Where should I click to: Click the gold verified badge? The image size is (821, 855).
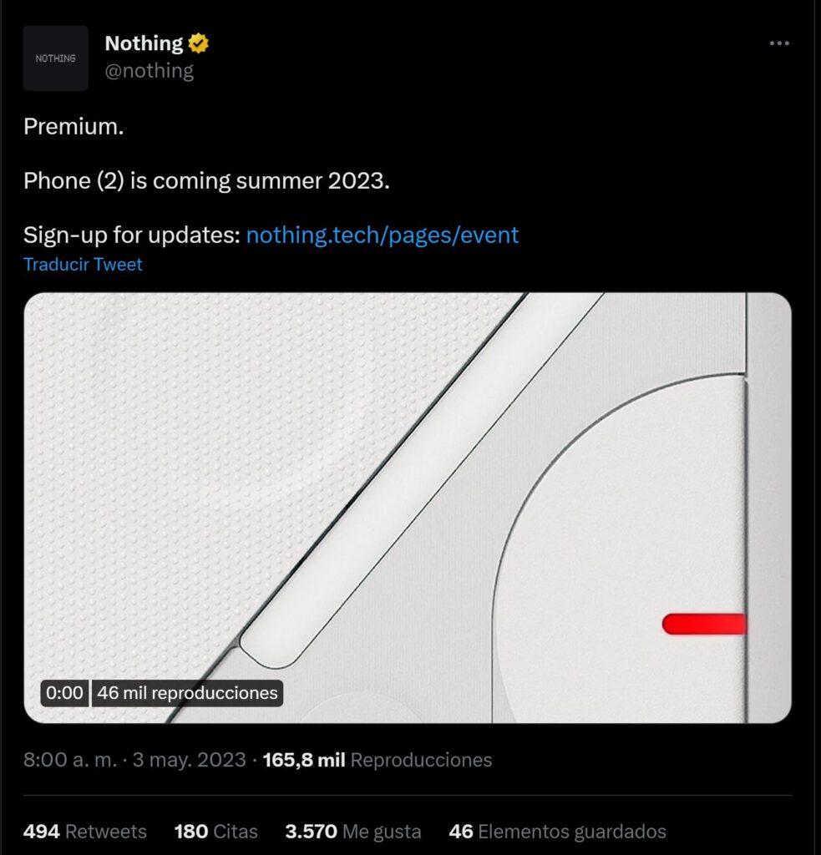(x=198, y=43)
